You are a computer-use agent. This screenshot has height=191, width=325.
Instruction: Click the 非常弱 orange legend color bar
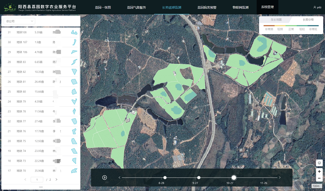point(269,25)
